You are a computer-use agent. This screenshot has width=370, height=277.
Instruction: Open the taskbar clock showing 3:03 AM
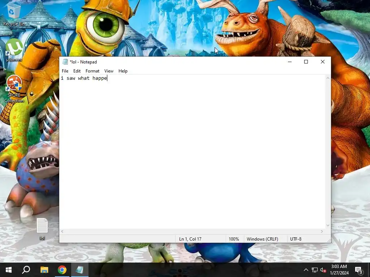pos(339,270)
